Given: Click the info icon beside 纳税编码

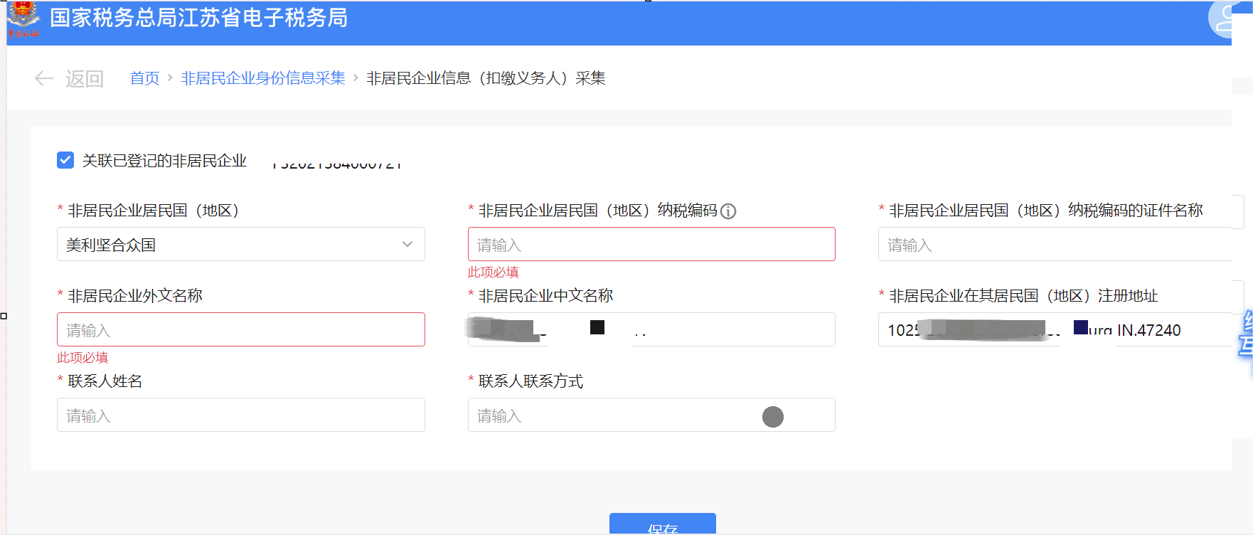Looking at the screenshot, I should coord(728,211).
